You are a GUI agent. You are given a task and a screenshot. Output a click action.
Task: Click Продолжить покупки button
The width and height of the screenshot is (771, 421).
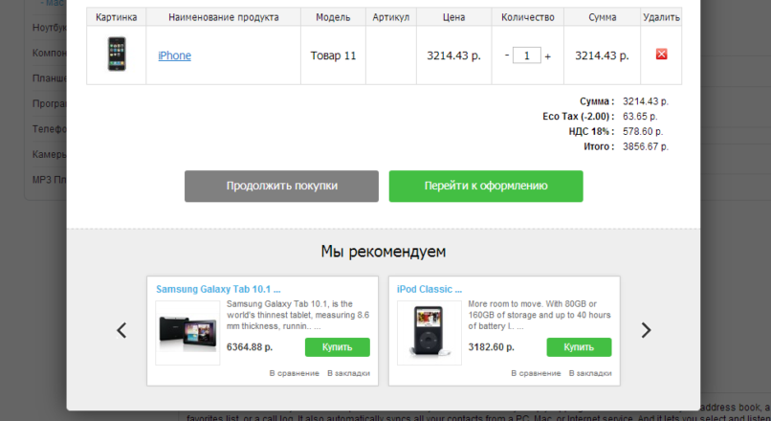coord(282,186)
